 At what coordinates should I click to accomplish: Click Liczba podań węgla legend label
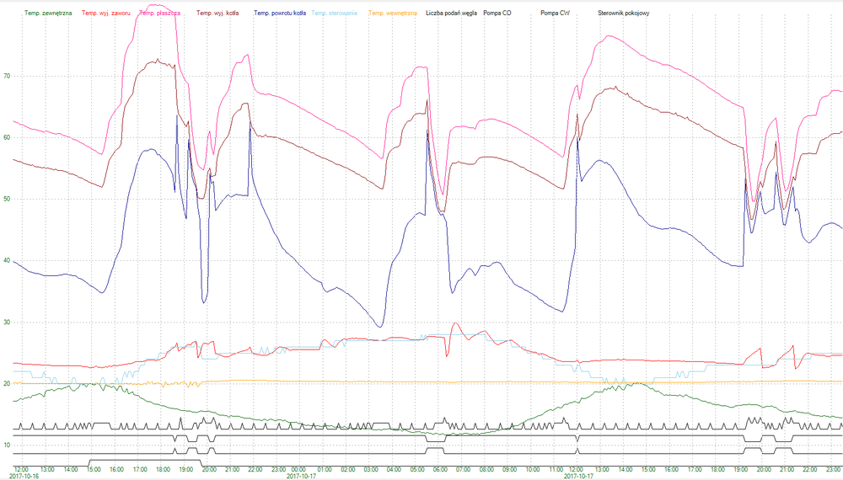point(452,13)
